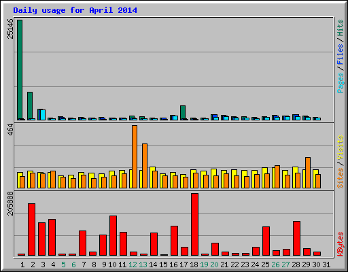Select the yellow "Visits" legend label
Screen dimensions: 348x272
pos(341,148)
